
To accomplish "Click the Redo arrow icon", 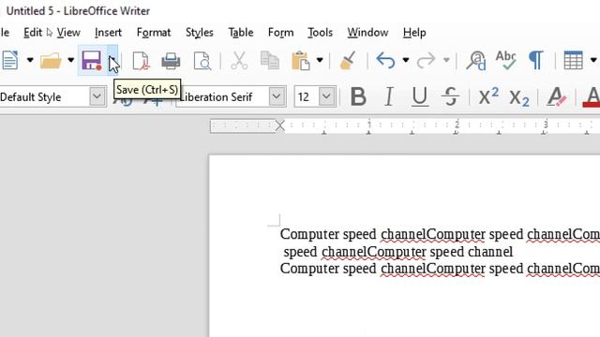I will 426,60.
